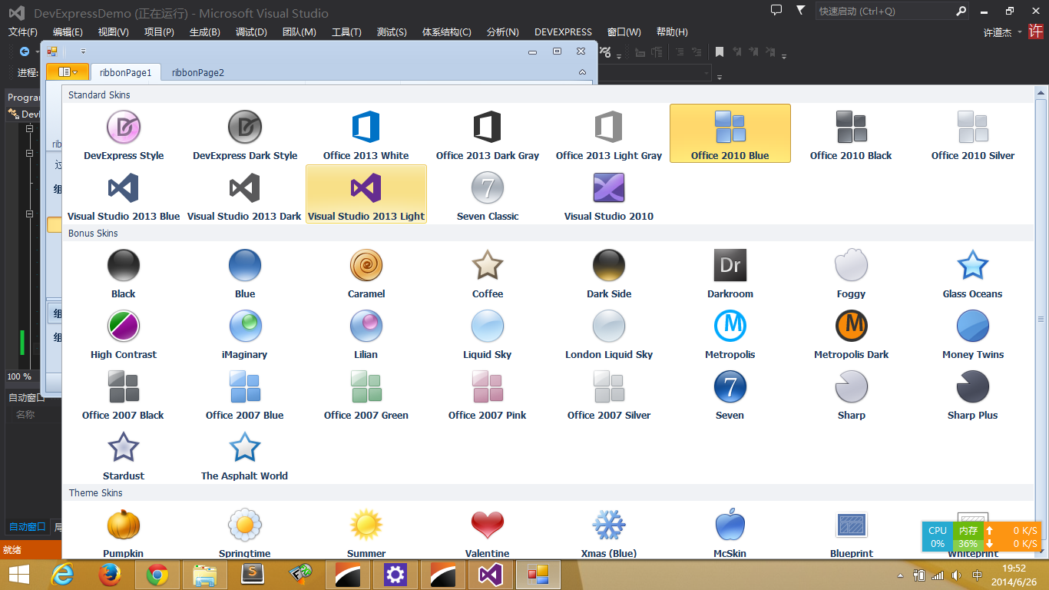This screenshot has height=590, width=1049.
Task: Pick the Valentine theme skin
Action: pyautogui.click(x=488, y=531)
